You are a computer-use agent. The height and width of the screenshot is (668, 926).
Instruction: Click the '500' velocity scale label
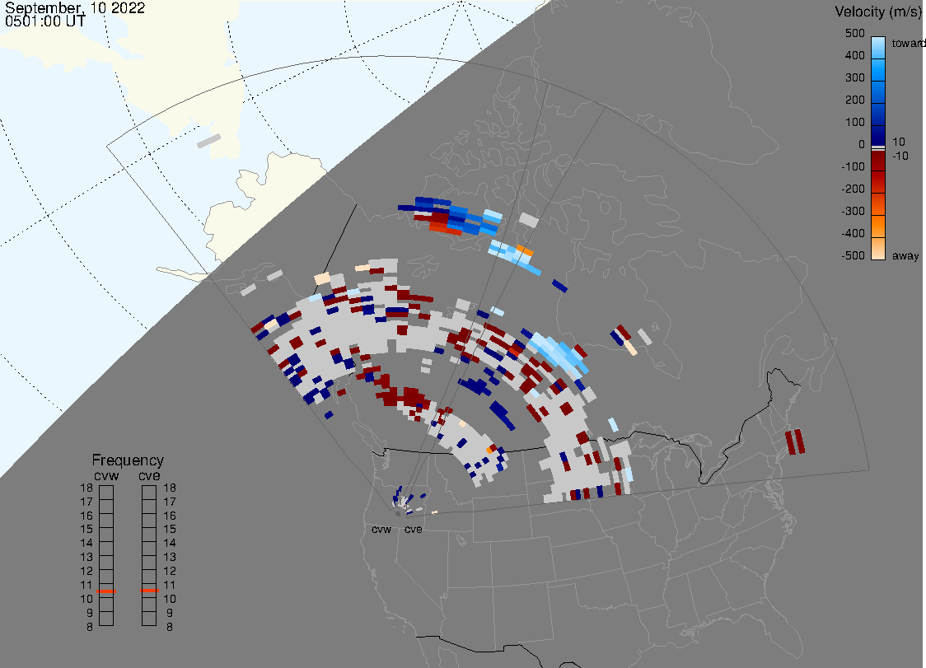(854, 33)
